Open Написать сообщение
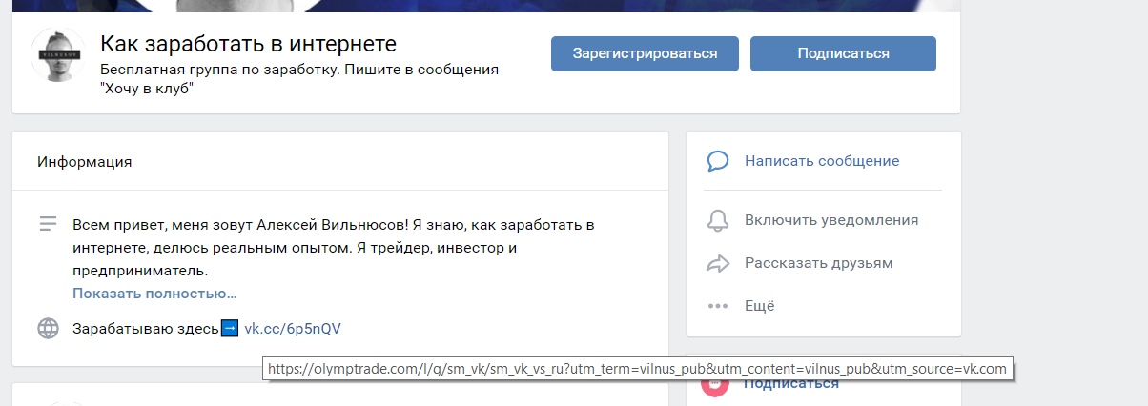This screenshot has height=406, width=1148. click(822, 161)
